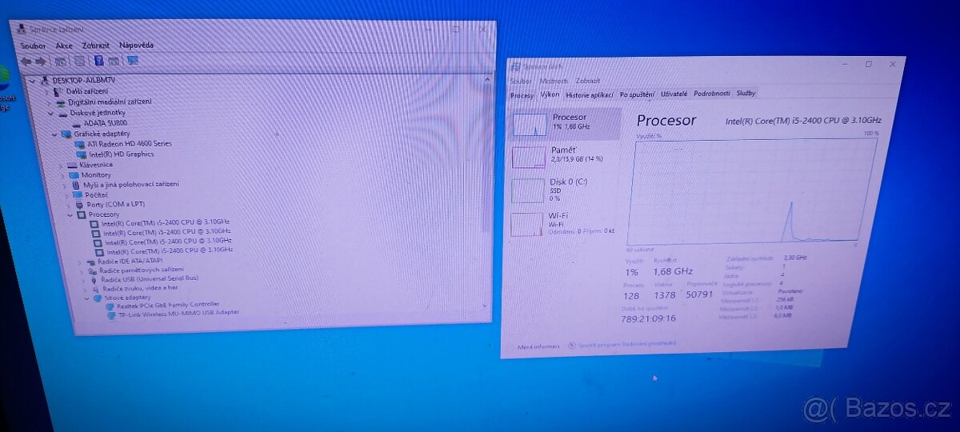Click the Back arrow in Device Manager toolbar
960x432 pixels.
26,61
